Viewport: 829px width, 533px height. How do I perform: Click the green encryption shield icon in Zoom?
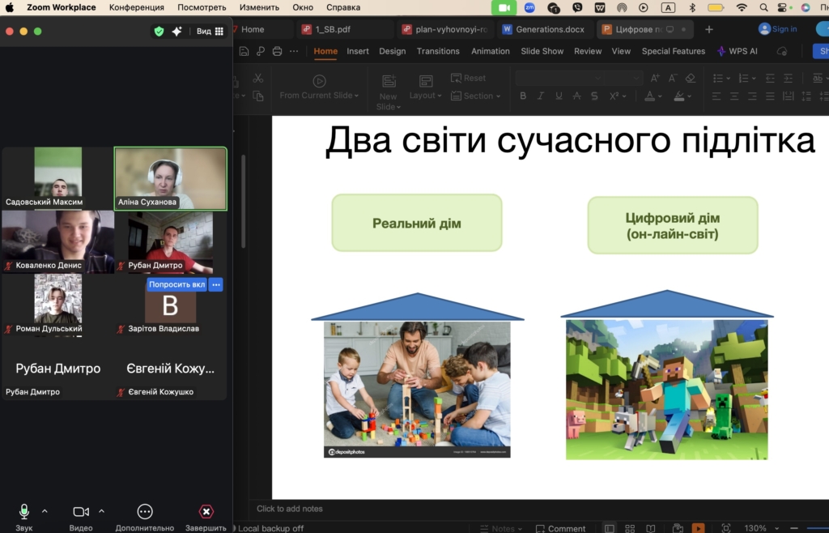159,31
